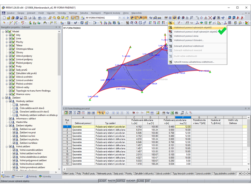Open a model with the folder icon
The width and height of the screenshot is (251, 188).
tap(9, 18)
